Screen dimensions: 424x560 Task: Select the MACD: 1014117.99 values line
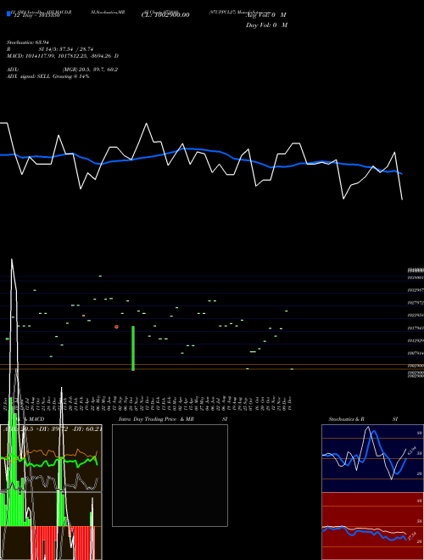coord(63,56)
